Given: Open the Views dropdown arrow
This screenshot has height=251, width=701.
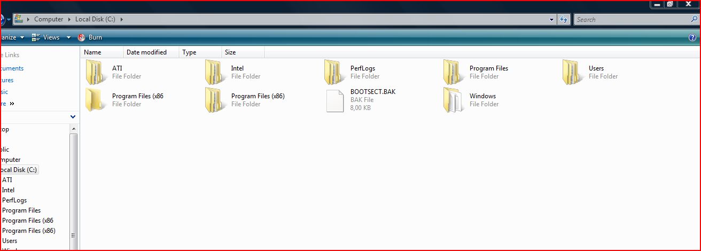Looking at the screenshot, I should (68, 37).
